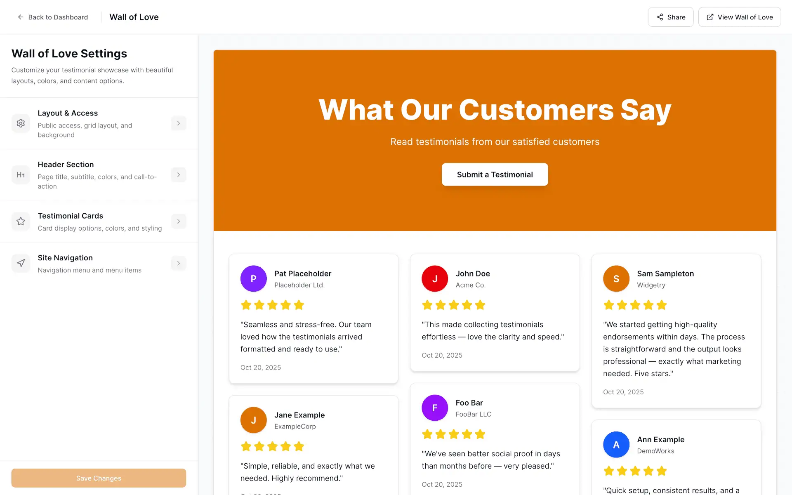Click the external-link icon on View Wall of Love
This screenshot has width=792, height=495.
(x=710, y=17)
